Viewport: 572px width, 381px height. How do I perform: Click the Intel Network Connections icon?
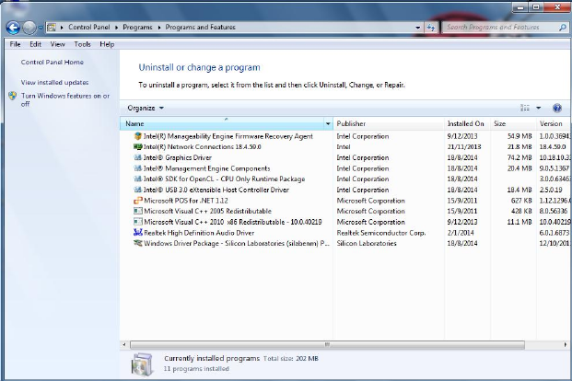[x=138, y=147]
